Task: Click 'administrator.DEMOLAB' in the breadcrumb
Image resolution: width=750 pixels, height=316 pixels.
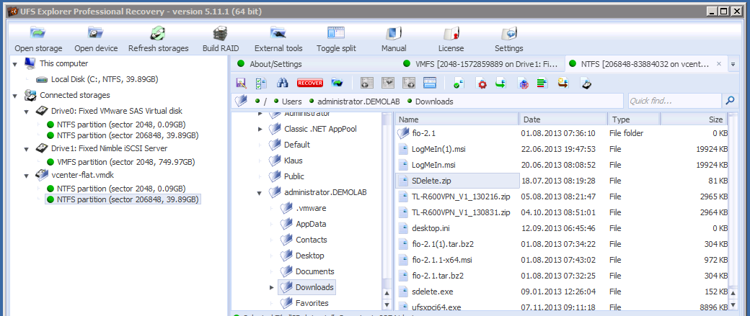Action: pyautogui.click(x=358, y=101)
